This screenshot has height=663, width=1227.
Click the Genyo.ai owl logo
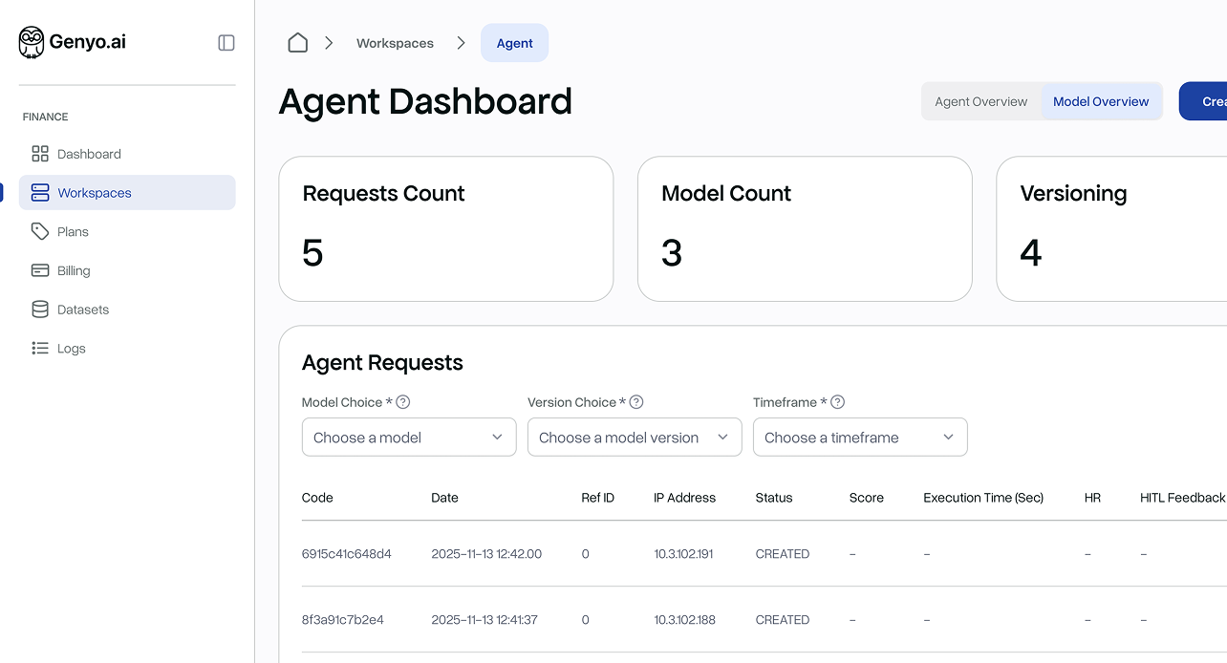32,42
